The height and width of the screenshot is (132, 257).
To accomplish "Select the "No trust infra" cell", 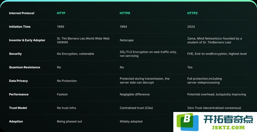I will coord(66,108).
